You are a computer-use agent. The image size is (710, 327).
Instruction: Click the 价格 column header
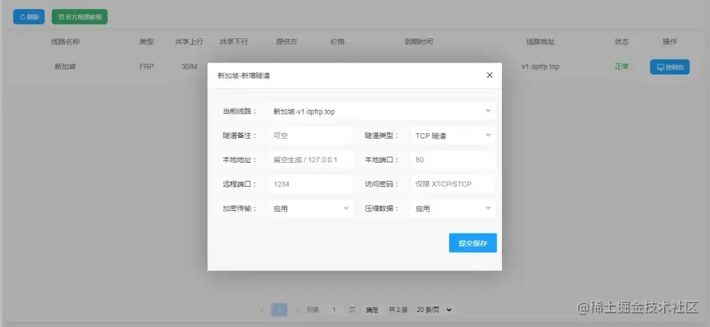point(338,41)
